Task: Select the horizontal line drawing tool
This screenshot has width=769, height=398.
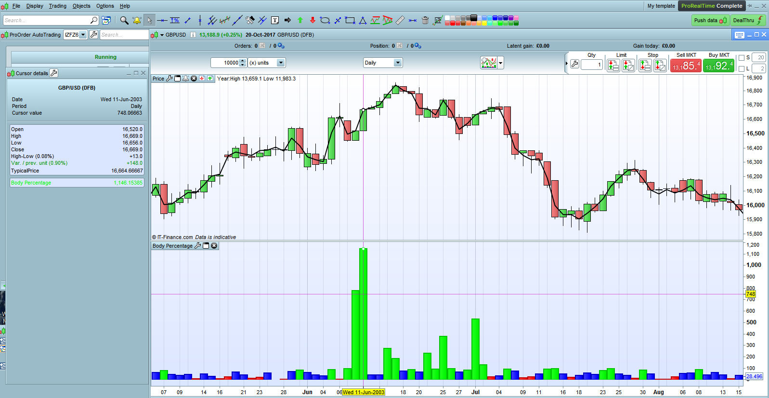Action: 162,20
